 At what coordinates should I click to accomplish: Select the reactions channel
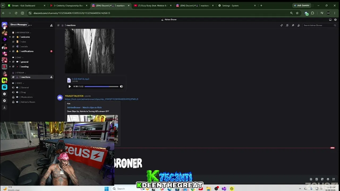point(32,77)
